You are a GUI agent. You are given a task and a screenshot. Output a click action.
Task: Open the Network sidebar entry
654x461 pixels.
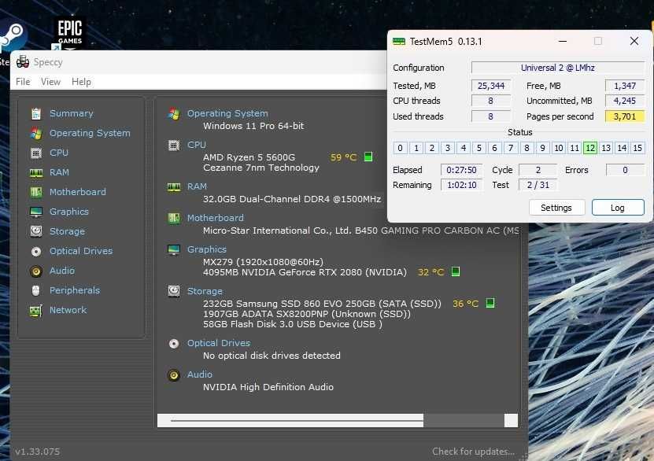coord(68,310)
